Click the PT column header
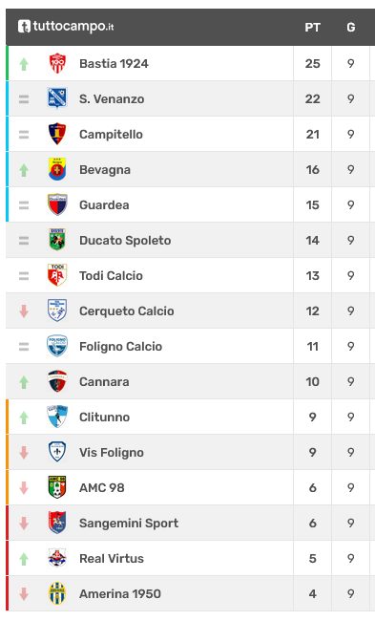This screenshot has width=375, height=621. [313, 28]
